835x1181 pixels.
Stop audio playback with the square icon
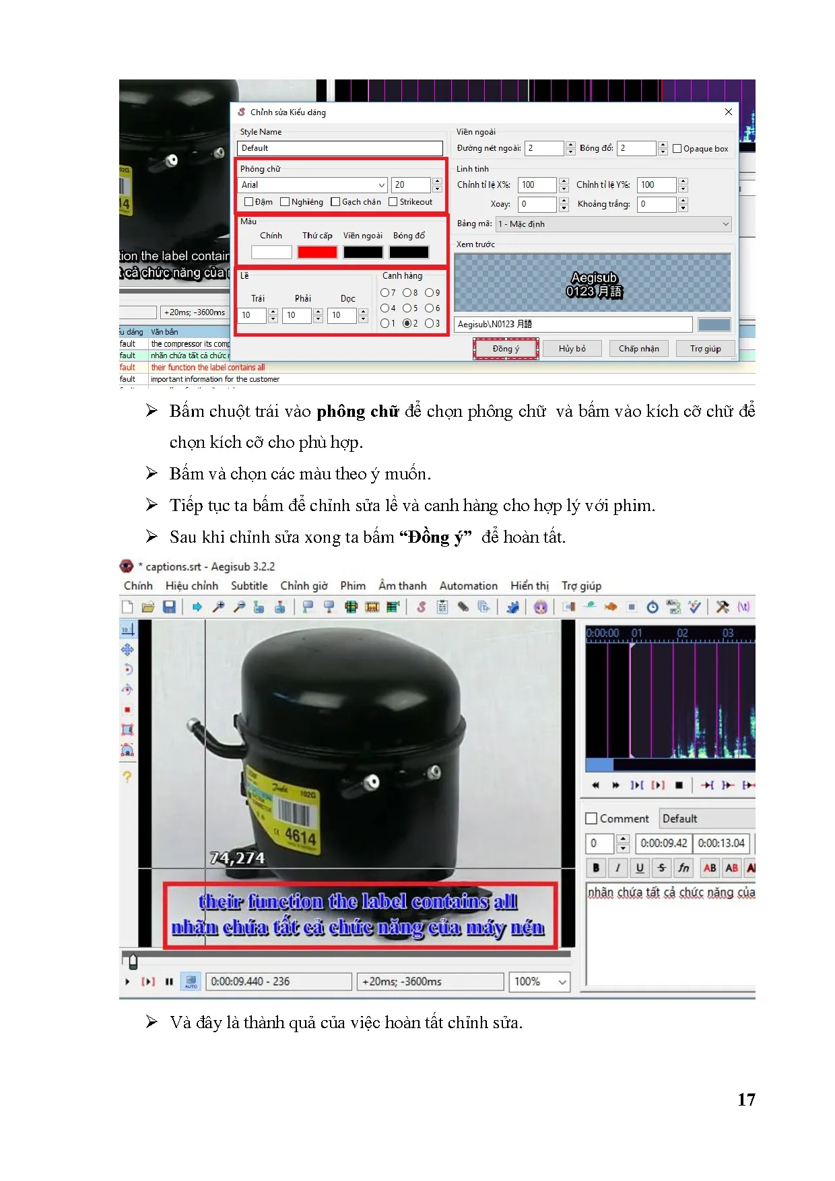[679, 785]
